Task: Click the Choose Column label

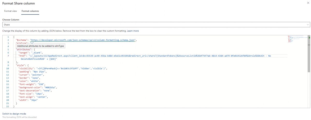Action: pos(11,20)
